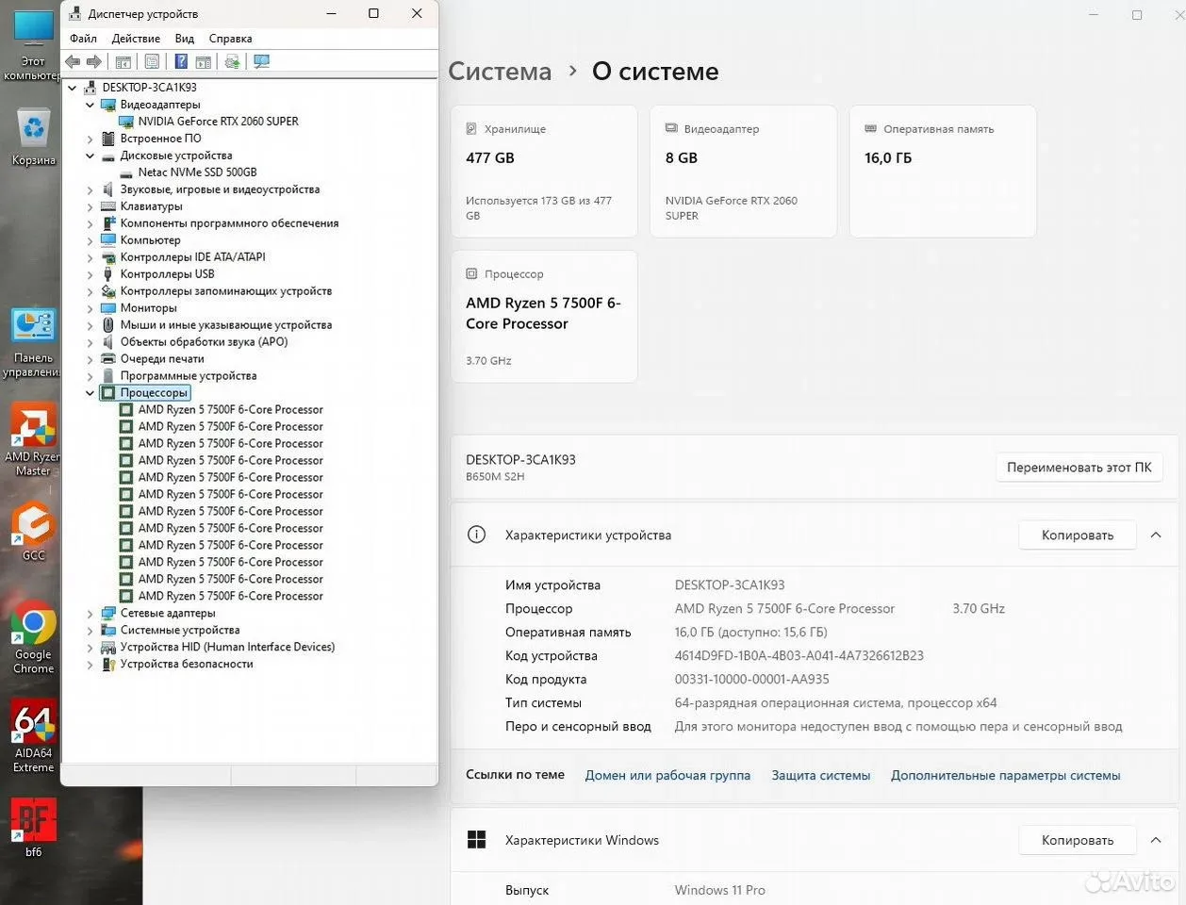Select the Программные устройства category
1186x905 pixels.
(x=189, y=376)
